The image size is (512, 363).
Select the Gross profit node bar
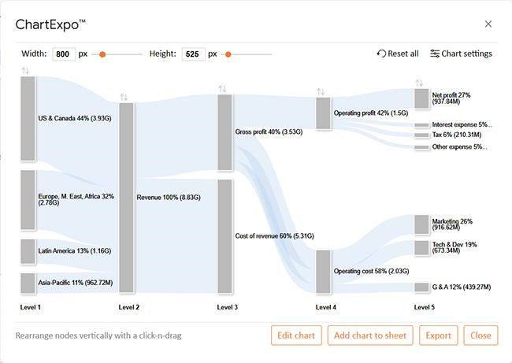pyautogui.click(x=224, y=132)
